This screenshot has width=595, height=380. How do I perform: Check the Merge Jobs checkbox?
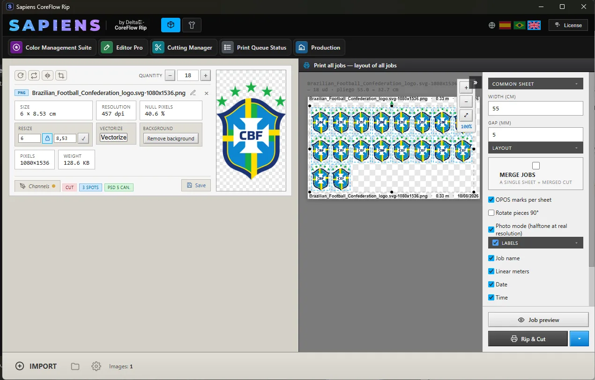click(536, 166)
